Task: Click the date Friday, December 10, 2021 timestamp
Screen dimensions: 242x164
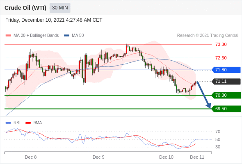Action: (54, 20)
